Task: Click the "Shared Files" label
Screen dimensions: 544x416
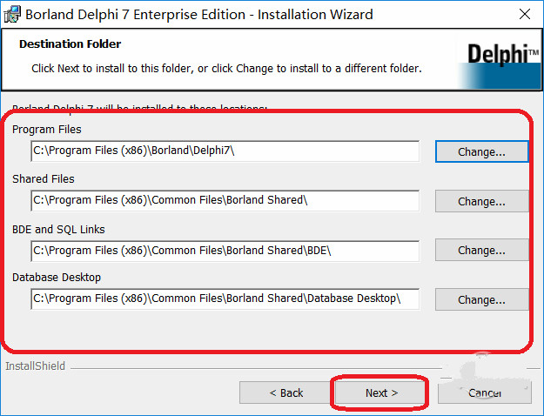Action: [x=44, y=178]
